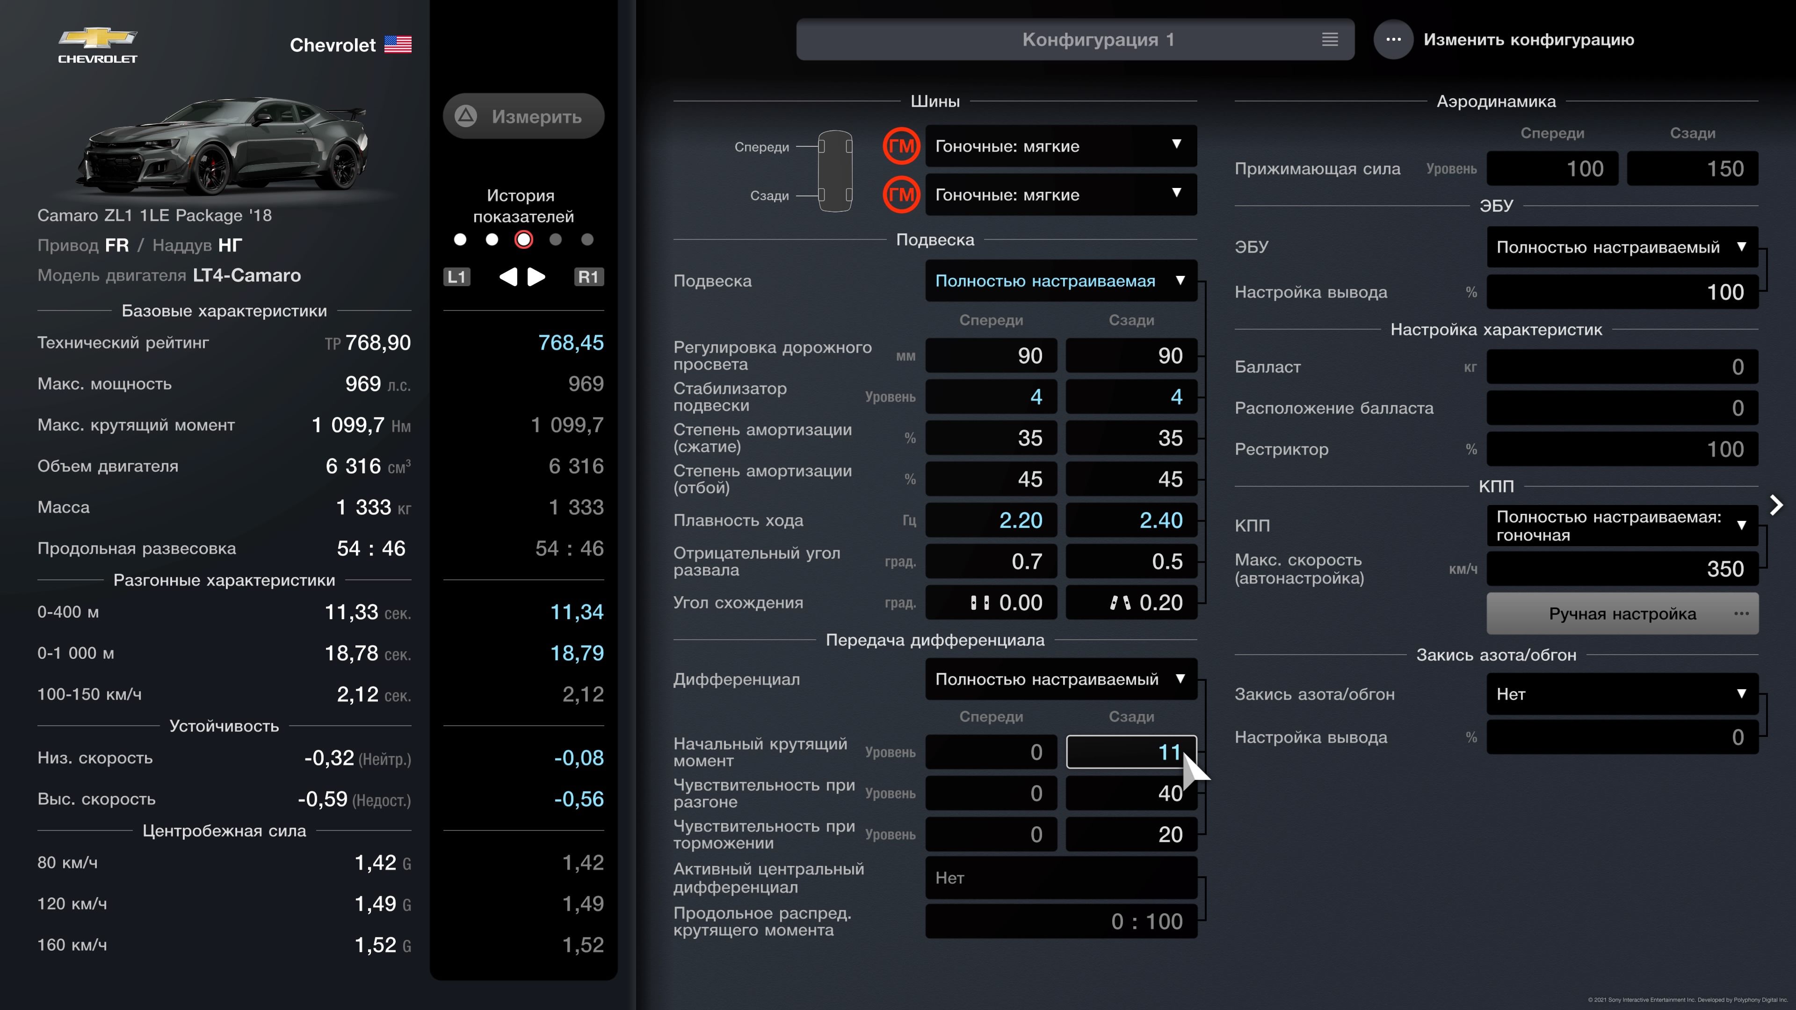Image resolution: width=1796 pixels, height=1010 pixels.
Task: Select rear downforce level 150
Action: [1692, 169]
